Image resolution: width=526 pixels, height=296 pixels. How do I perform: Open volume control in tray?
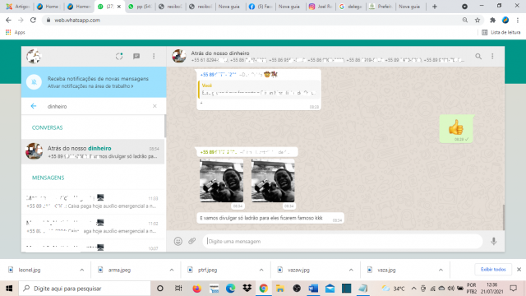[451, 289]
